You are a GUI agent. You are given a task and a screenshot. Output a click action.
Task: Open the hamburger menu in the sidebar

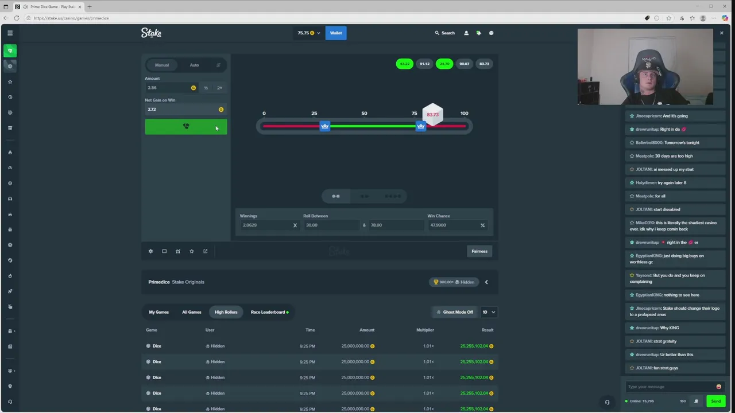tap(10, 33)
